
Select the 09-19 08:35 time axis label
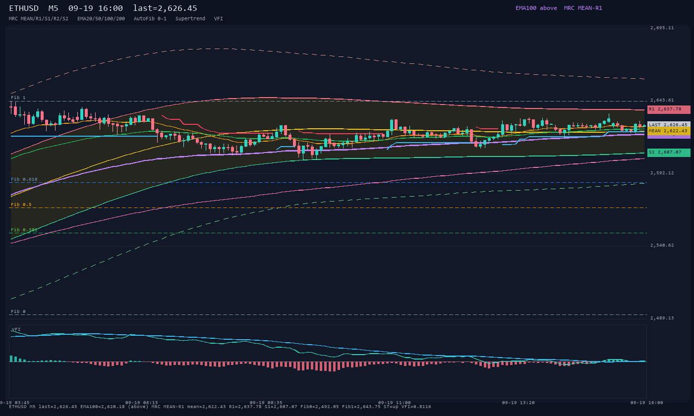tap(266, 403)
